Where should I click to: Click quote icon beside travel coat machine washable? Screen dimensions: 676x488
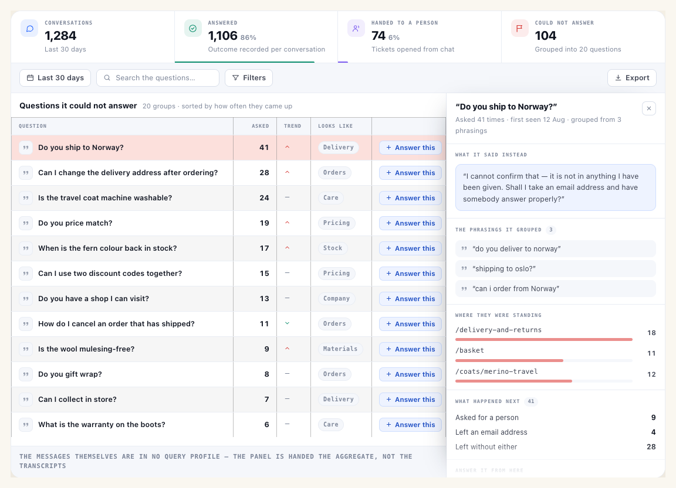point(26,198)
